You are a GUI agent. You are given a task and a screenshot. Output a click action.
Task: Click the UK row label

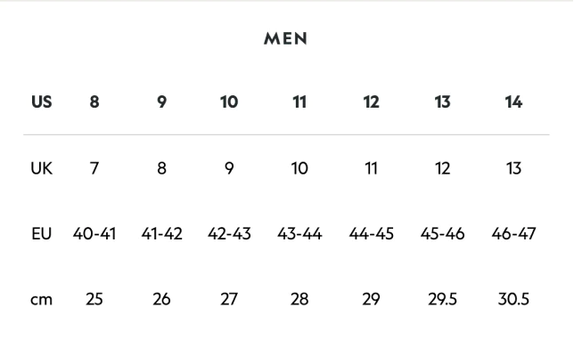pyautogui.click(x=42, y=168)
